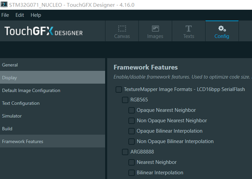Click the Framework Features heading
Image resolution: width=252 pixels, height=179 pixels.
click(x=146, y=67)
